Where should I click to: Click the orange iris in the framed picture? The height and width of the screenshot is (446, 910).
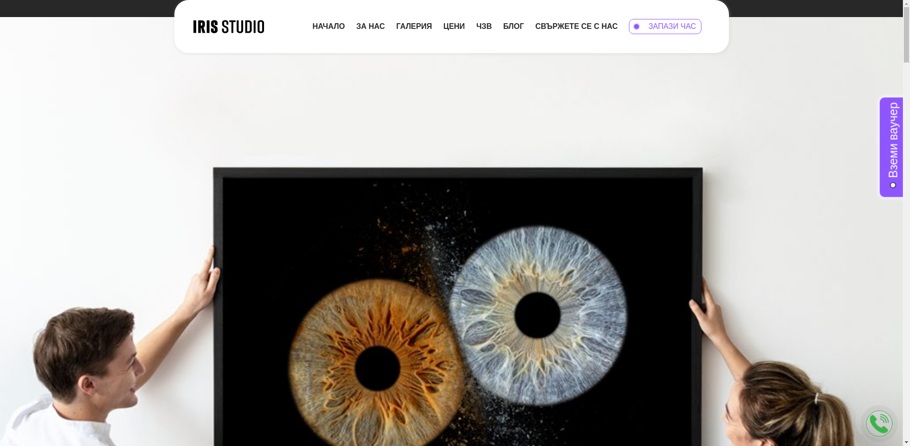pyautogui.click(x=332, y=332)
